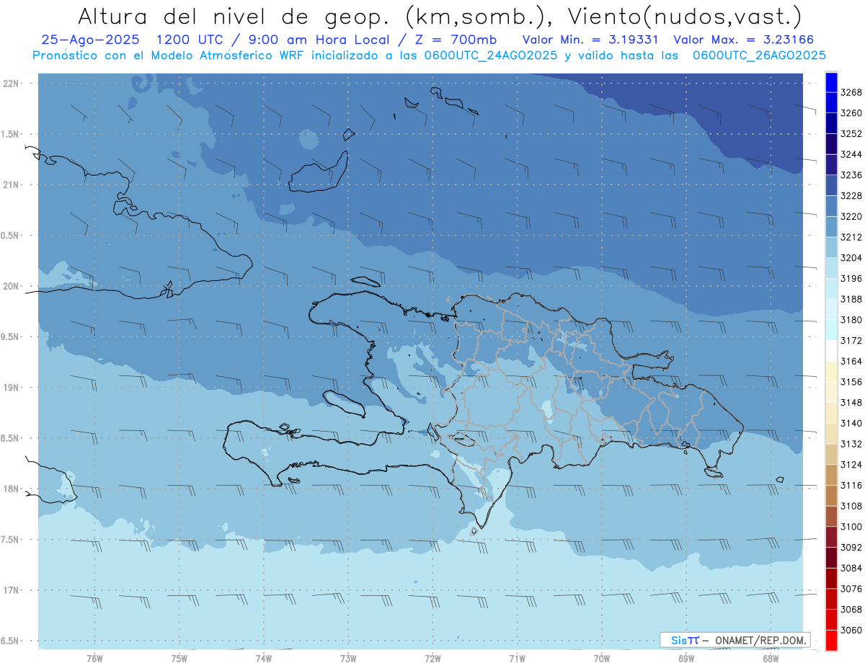
Task: Click the '17N' latitude label
Action: tap(10, 590)
